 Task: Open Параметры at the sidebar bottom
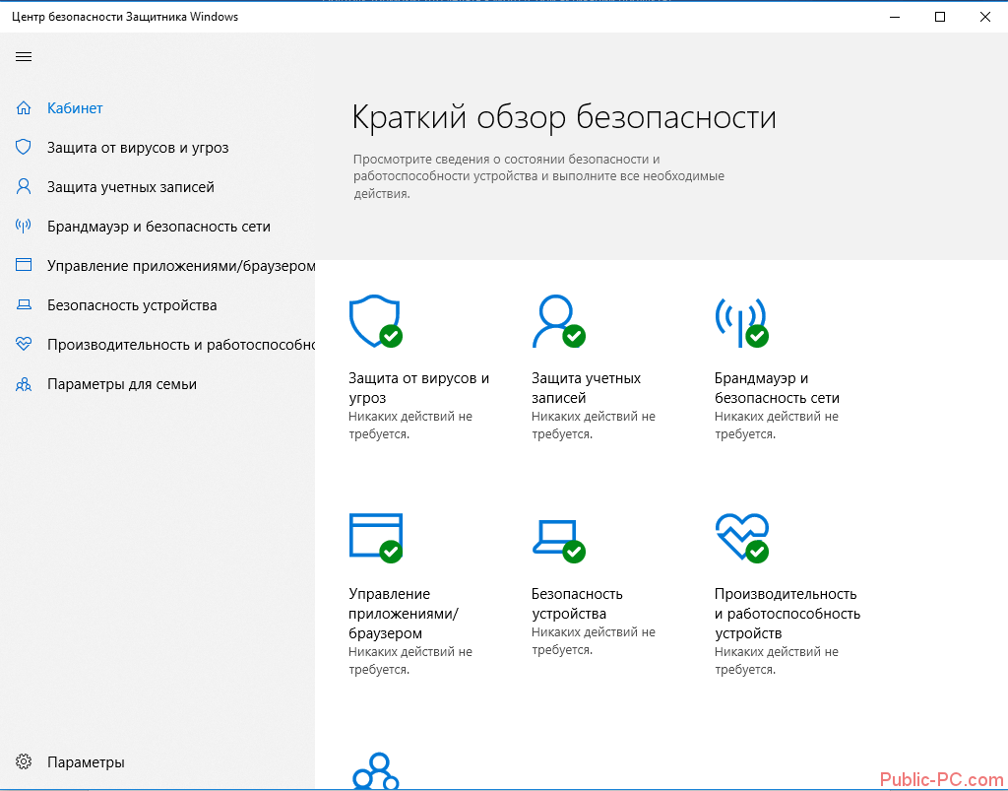[x=86, y=762]
